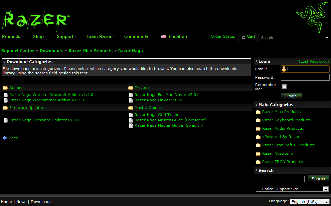Viewport: 331px width, 206px height.
Task: Open the Language dropdown
Action: click(310, 202)
